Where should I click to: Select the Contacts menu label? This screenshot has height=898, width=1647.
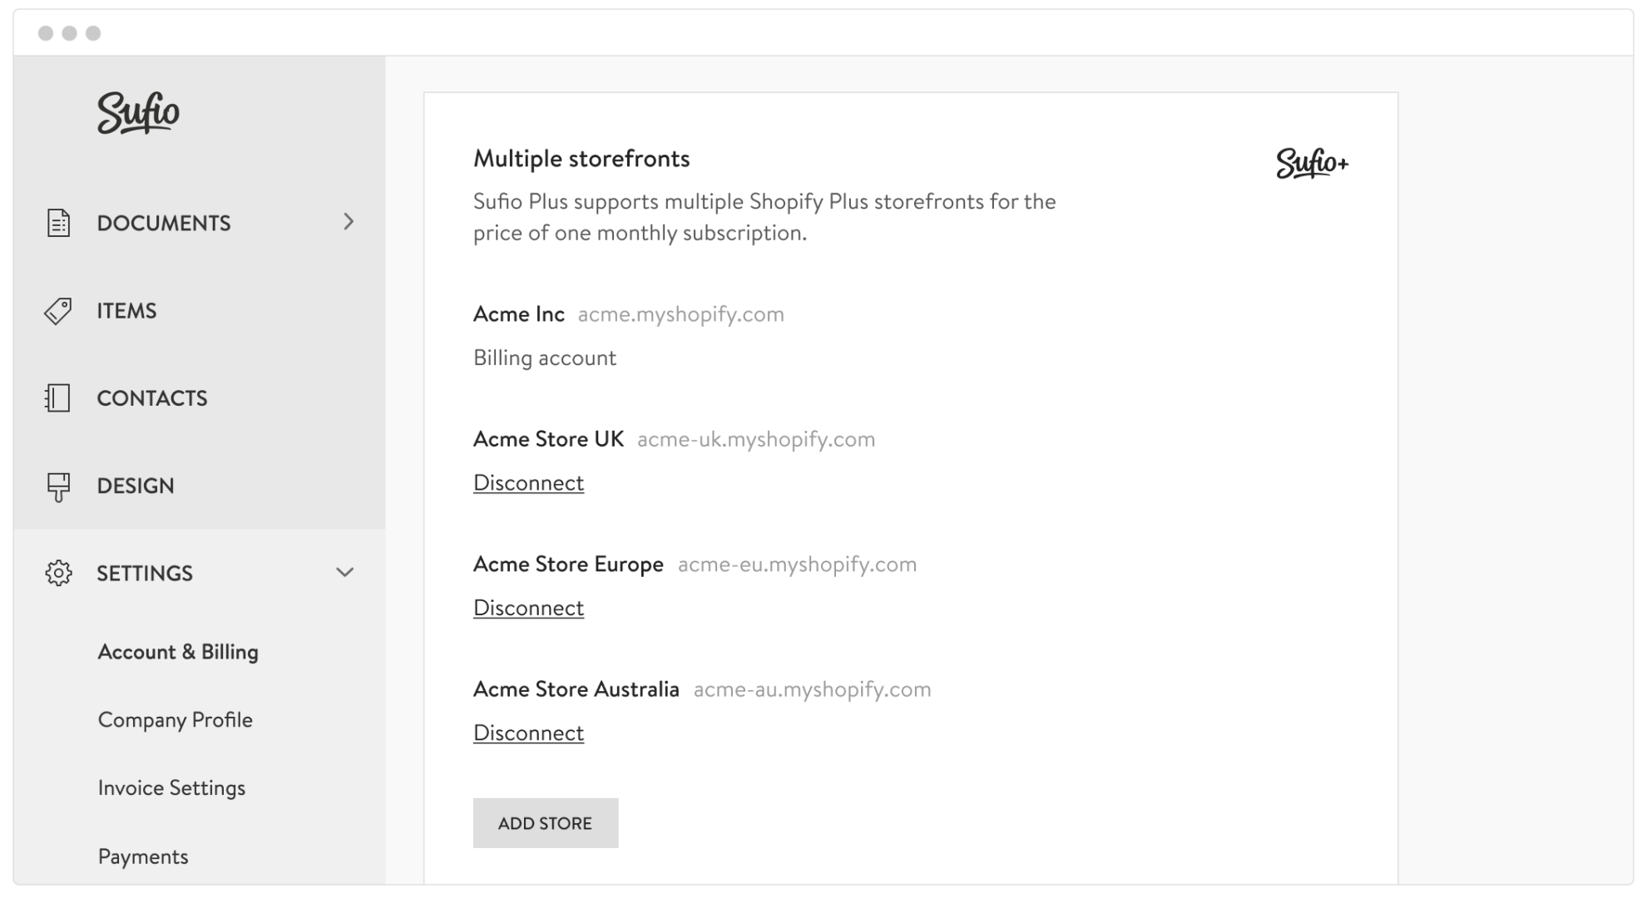point(152,398)
